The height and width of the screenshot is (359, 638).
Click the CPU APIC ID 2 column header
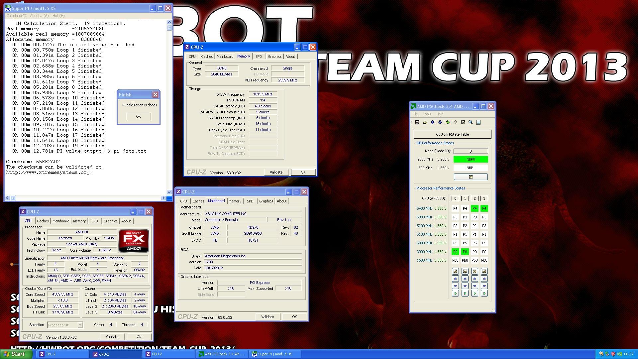475,198
